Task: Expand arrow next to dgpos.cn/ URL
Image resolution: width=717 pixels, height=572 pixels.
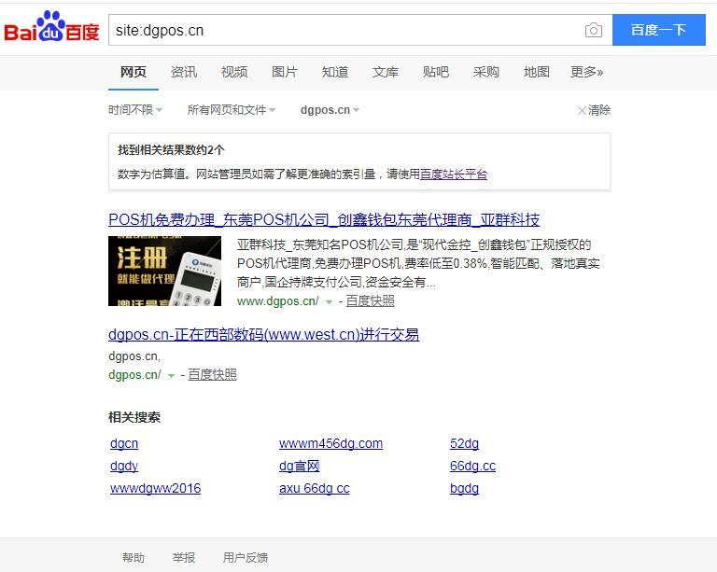Action: (x=171, y=376)
